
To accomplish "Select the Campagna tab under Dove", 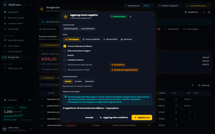I will click(72, 39).
